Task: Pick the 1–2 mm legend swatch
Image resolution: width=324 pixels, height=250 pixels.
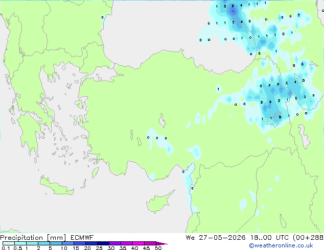Action: click(32, 243)
